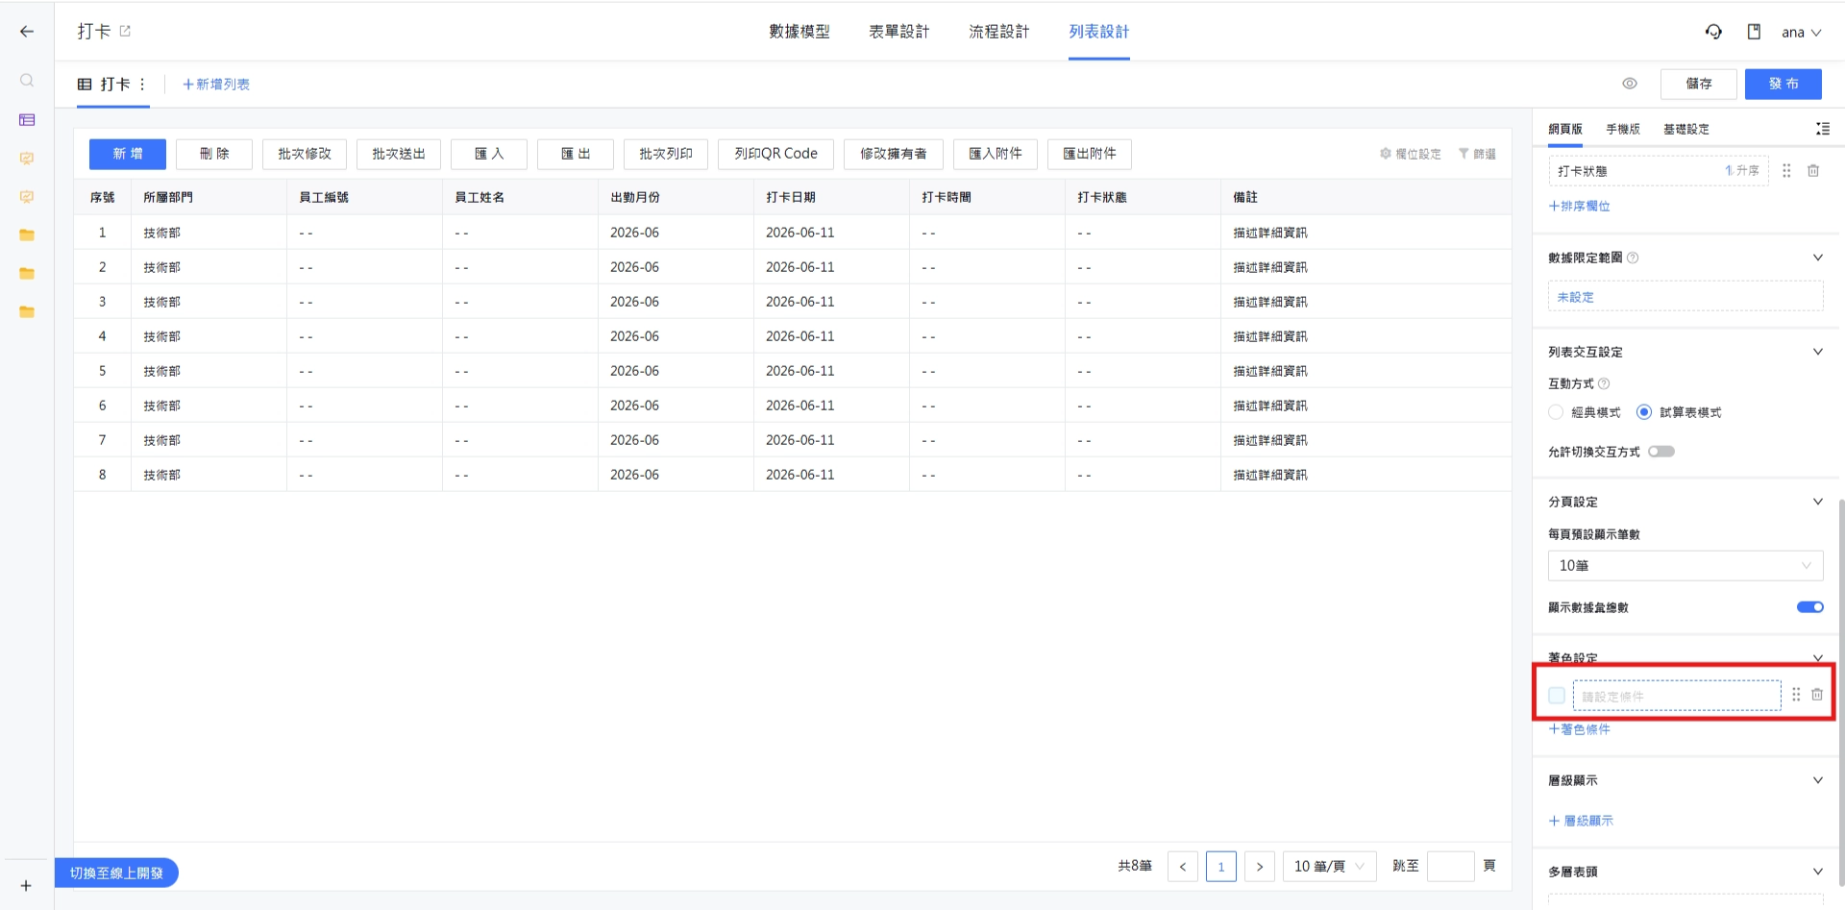Click the 新增列表 link

coord(216,85)
